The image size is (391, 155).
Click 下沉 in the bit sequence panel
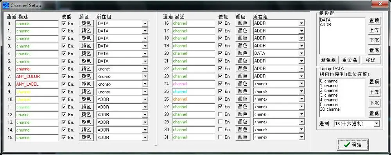pyautogui.click(x=374, y=103)
